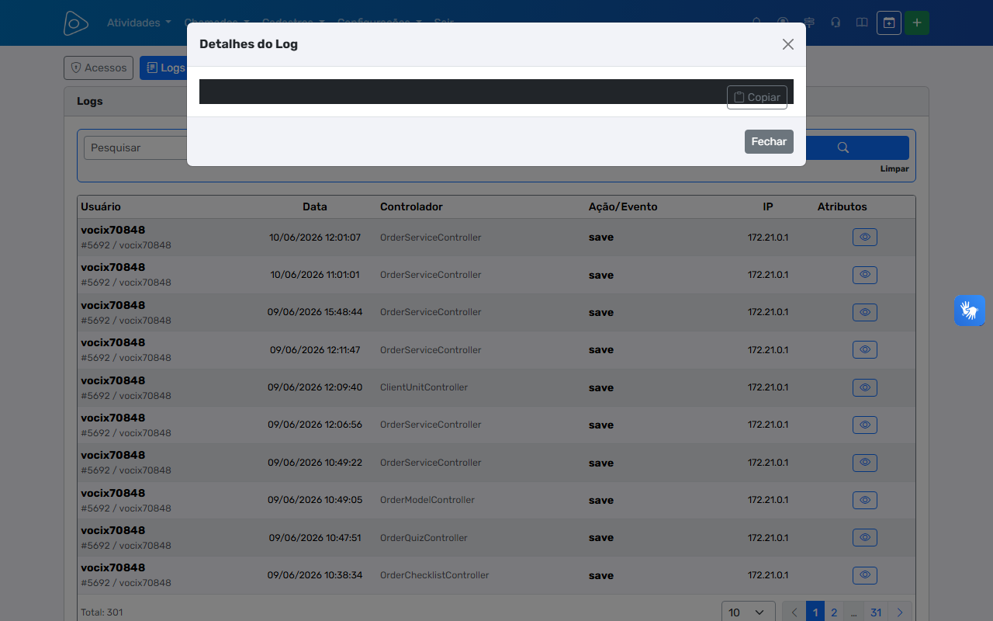Click the OrderModelController cell
The height and width of the screenshot is (621, 993).
pos(427,500)
